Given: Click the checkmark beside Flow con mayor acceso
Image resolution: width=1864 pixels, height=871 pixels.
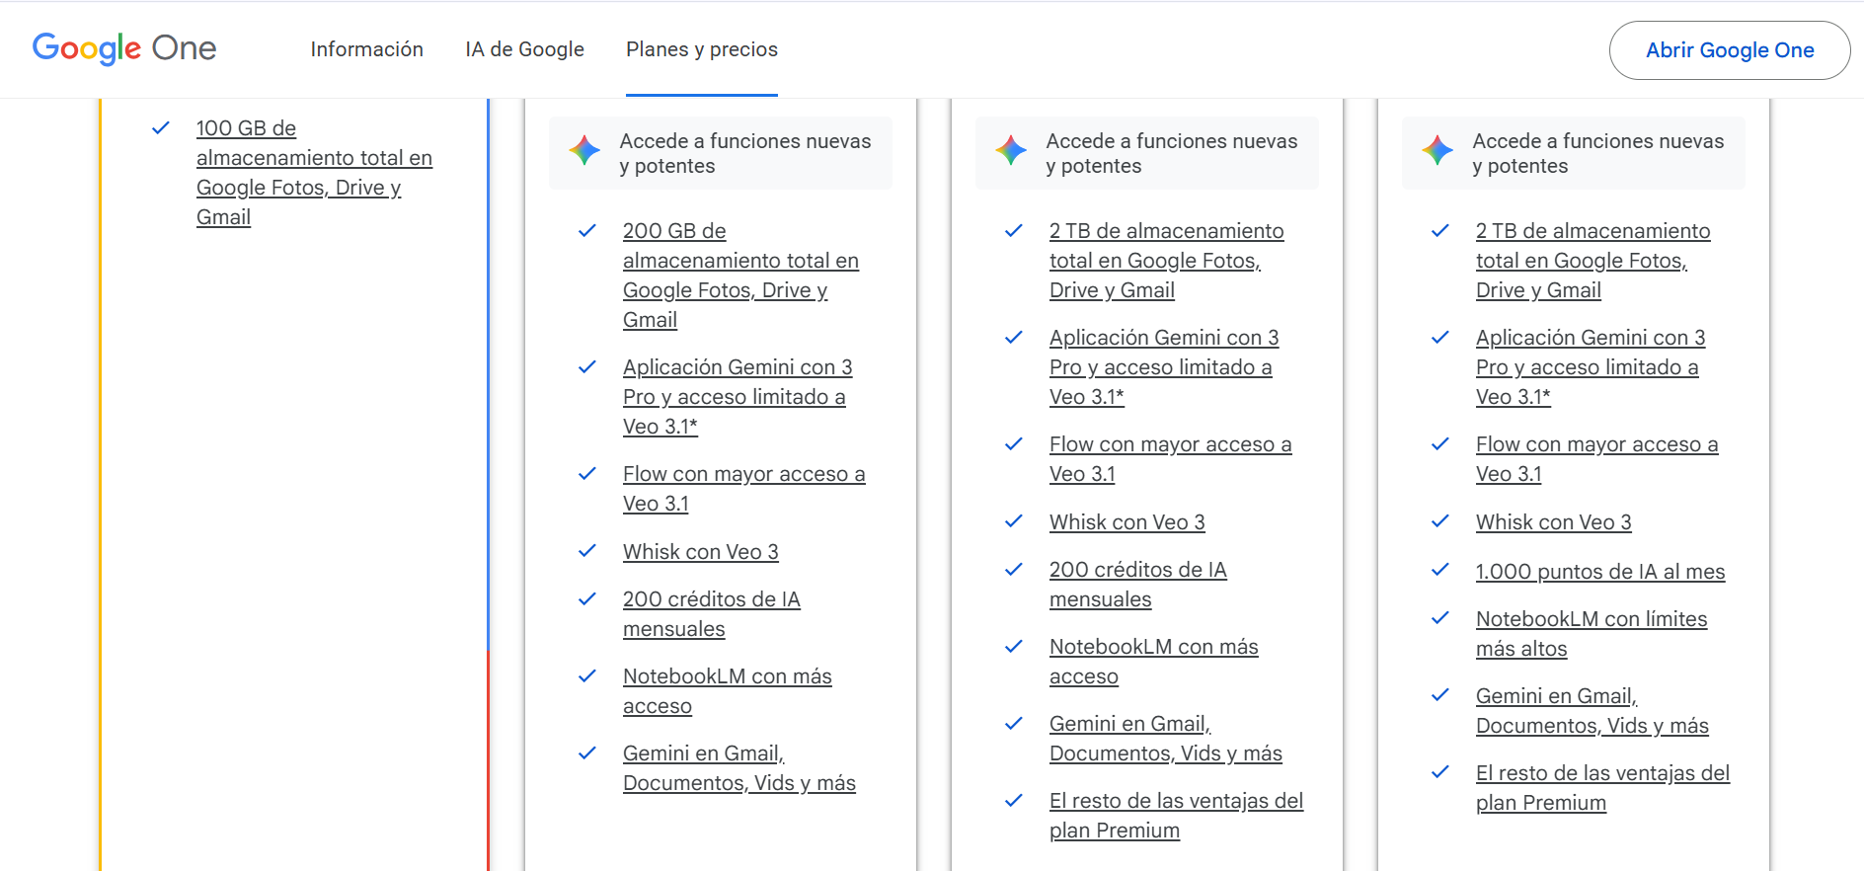Looking at the screenshot, I should point(588,473).
